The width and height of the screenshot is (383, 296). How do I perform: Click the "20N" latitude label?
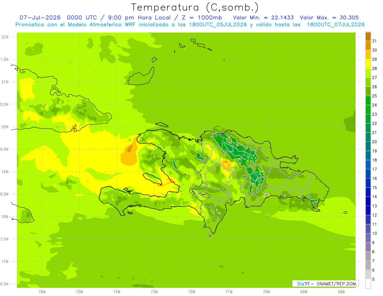(x=5, y=127)
